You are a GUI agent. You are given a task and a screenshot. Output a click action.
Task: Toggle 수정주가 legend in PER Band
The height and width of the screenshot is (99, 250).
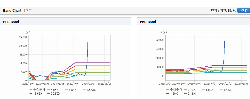pos(38,90)
